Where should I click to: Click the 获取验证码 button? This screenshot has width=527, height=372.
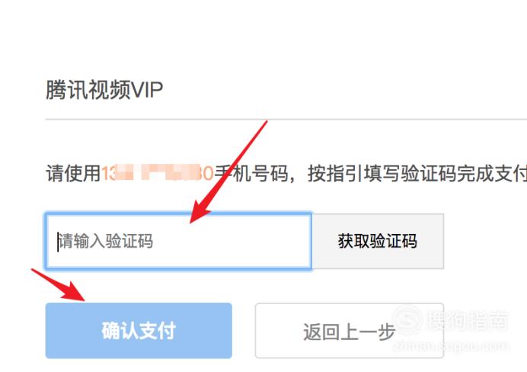click(x=378, y=241)
